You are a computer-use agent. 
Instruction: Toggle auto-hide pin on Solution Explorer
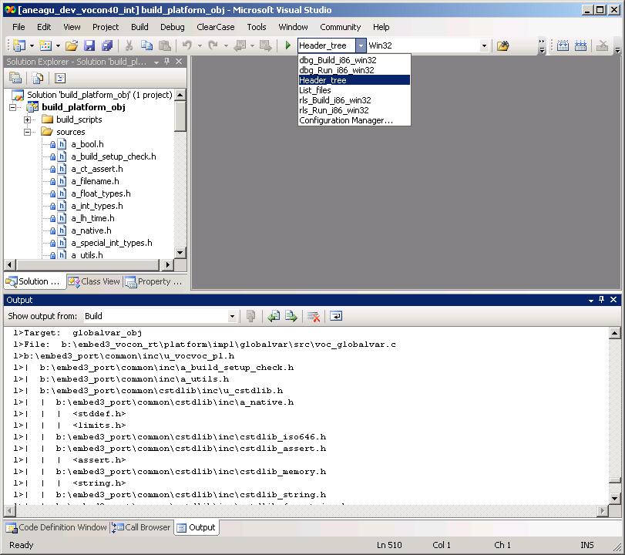167,61
